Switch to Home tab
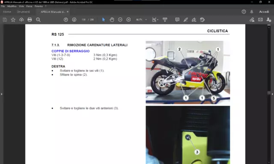 coord(7,12)
